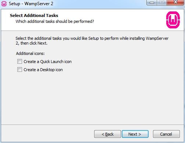The image size is (185, 143).
Task: Click the 'Setup - WampServer 2' title text
Action: click(x=31, y=4)
